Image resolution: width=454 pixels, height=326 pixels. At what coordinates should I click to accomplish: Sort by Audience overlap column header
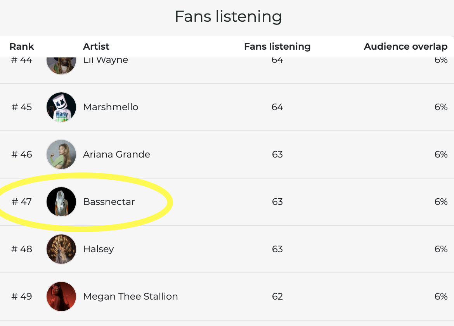405,46
